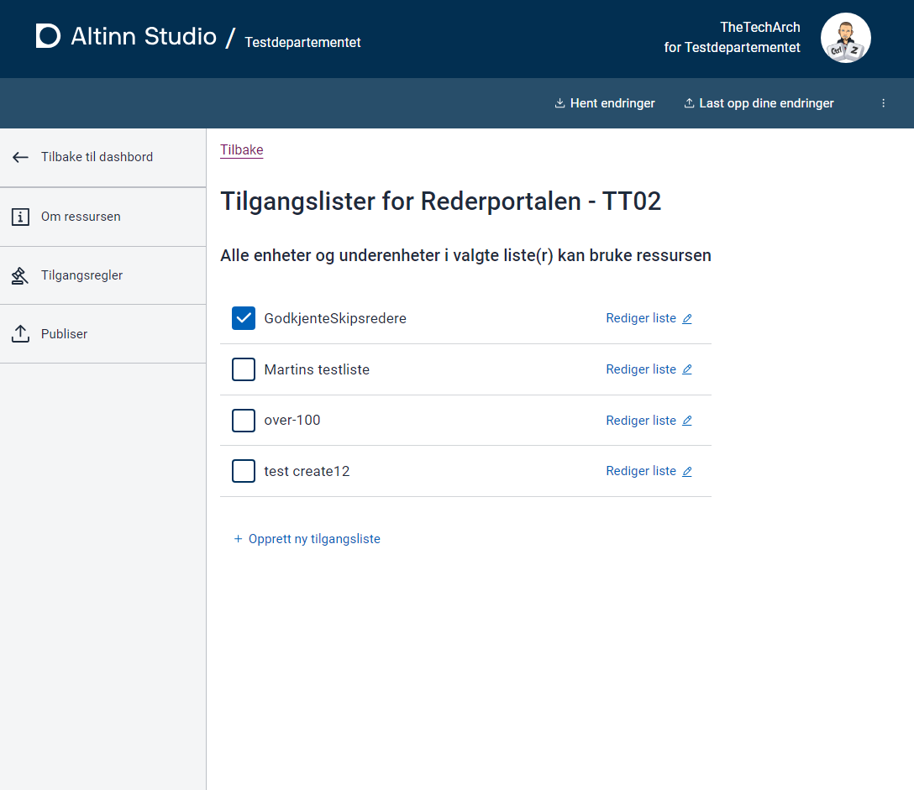
Task: Open the Tilgangsregler sidebar item
Action: pos(81,275)
